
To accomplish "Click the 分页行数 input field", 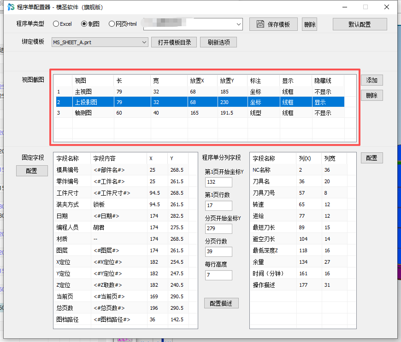I will point(218,252).
